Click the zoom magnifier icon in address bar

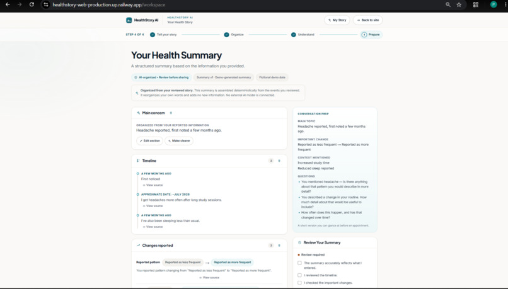447,4
